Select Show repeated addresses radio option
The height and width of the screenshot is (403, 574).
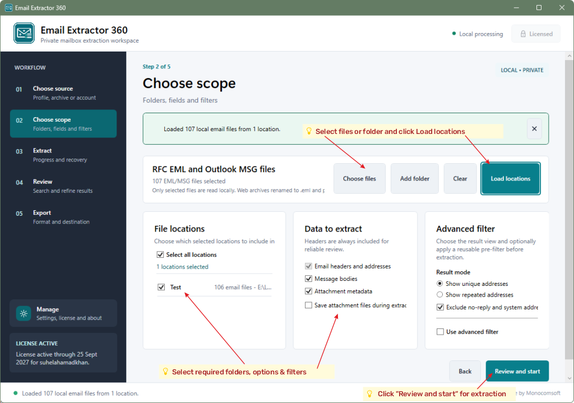click(440, 295)
